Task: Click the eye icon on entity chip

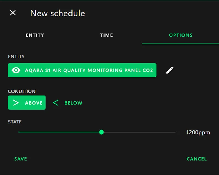Action: 16,70
